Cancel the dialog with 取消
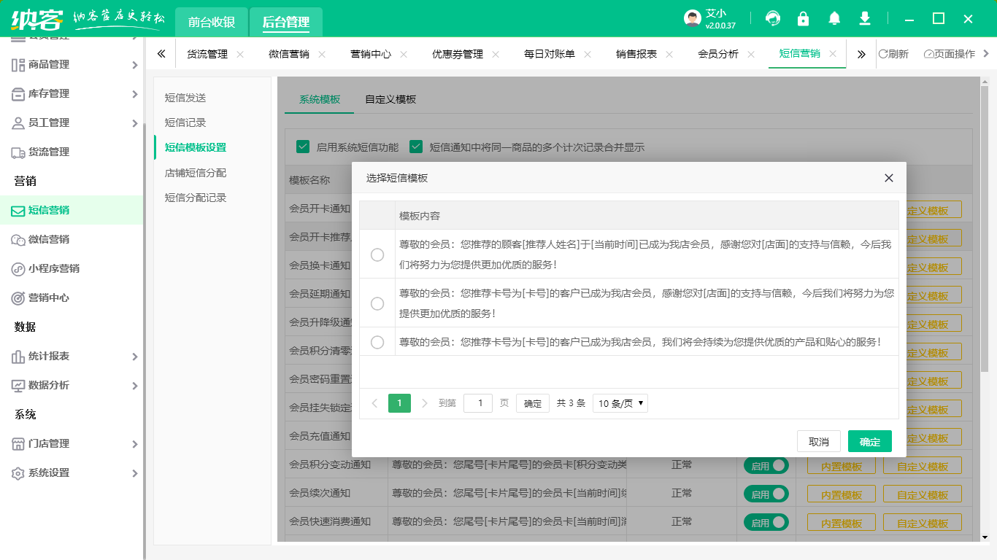This screenshot has width=997, height=560. click(819, 441)
